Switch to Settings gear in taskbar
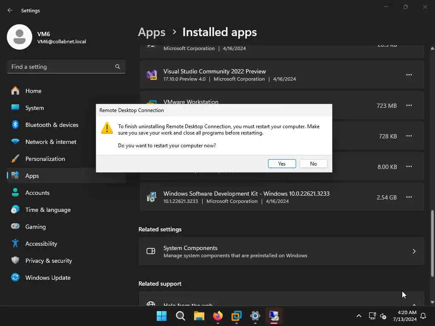The image size is (435, 326). coord(255,316)
